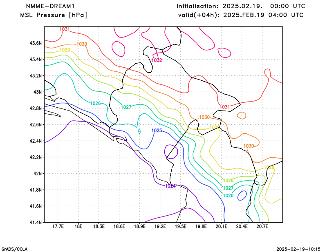This screenshot has height=252, width=327.
Task: Click the light green 1028 contour label
Action: 228,180
